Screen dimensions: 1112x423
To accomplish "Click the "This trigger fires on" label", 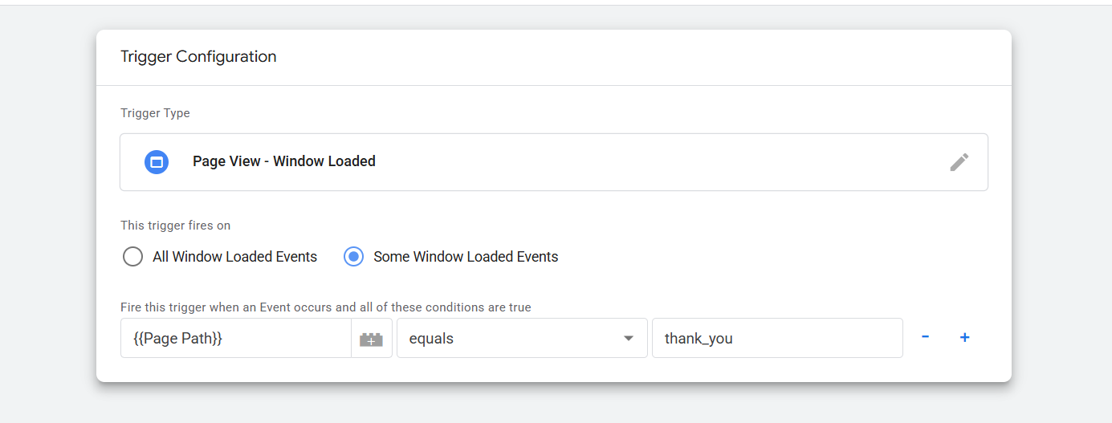I will (x=175, y=226).
